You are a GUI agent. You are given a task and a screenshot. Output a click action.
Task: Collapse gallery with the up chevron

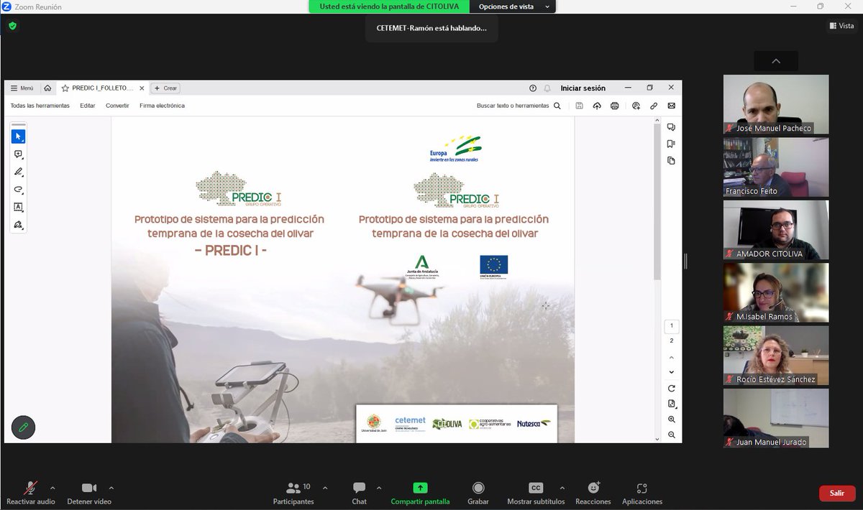(776, 61)
